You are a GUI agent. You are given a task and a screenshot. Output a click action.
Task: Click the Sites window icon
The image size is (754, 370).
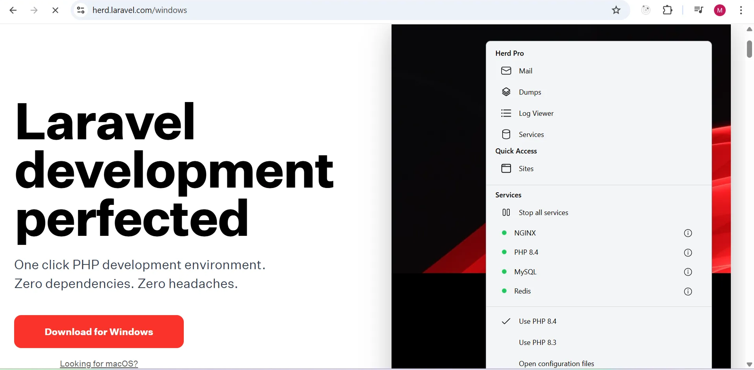point(506,169)
